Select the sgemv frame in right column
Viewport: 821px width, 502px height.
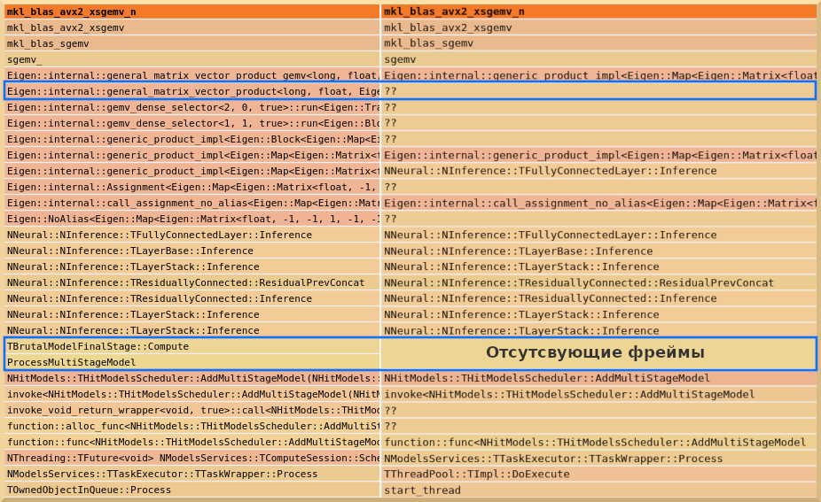pos(598,59)
